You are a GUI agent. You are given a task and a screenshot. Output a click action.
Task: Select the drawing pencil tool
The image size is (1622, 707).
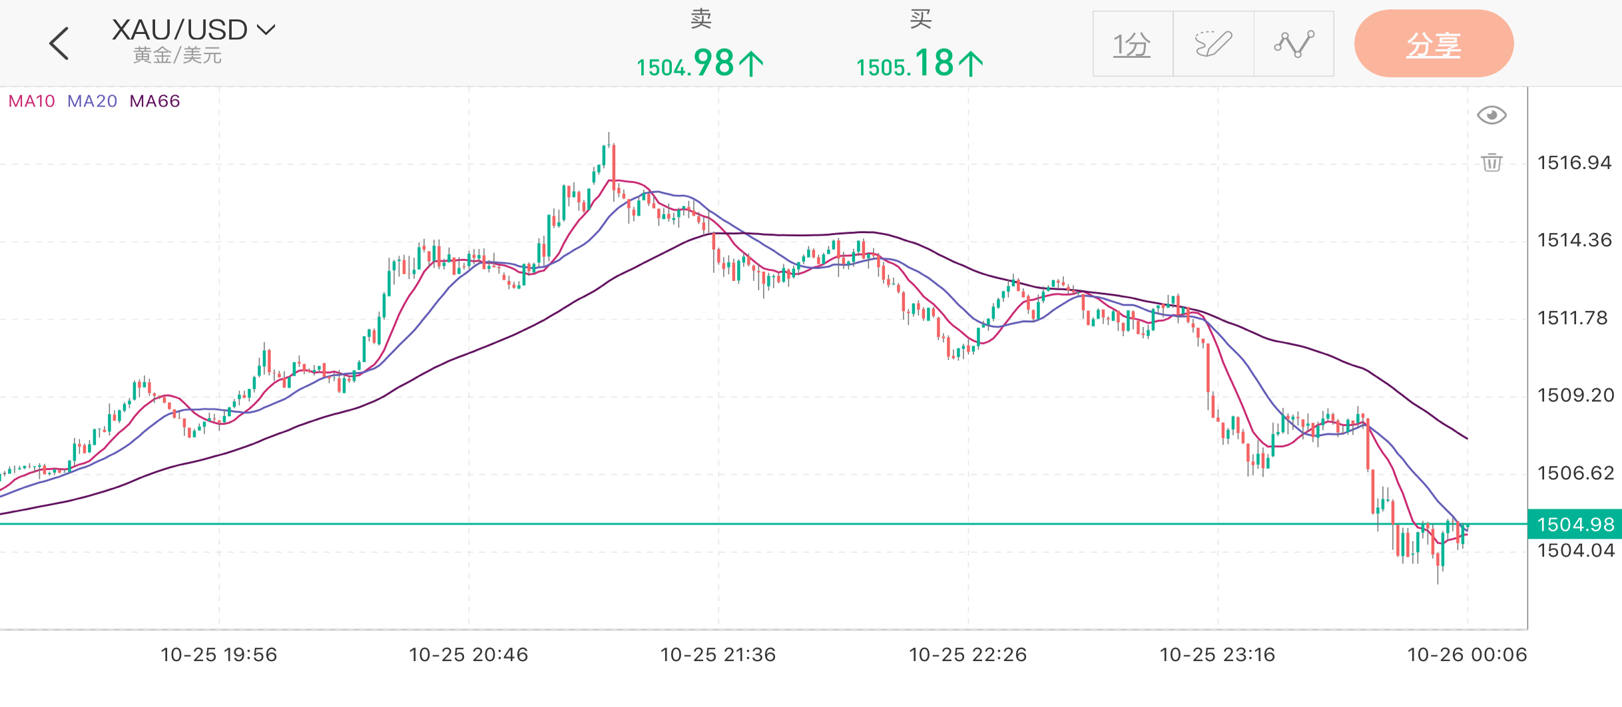pos(1213,44)
